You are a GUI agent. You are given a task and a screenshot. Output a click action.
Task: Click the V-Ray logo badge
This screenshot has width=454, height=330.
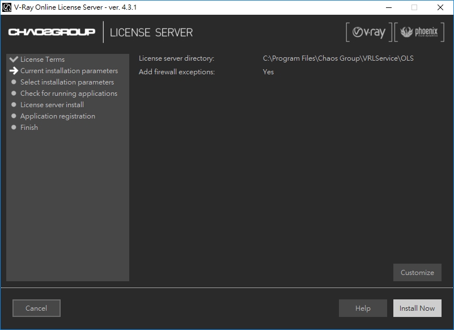click(x=369, y=32)
